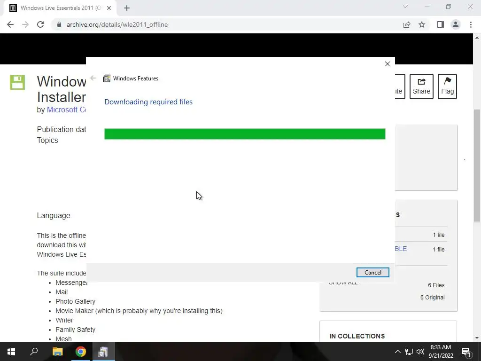Open the clock showing 8:33 AM
Viewport: 481px width, 361px height.
point(441,352)
